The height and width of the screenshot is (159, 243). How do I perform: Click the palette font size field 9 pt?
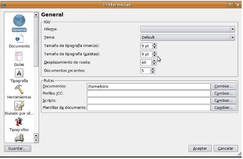146,54
